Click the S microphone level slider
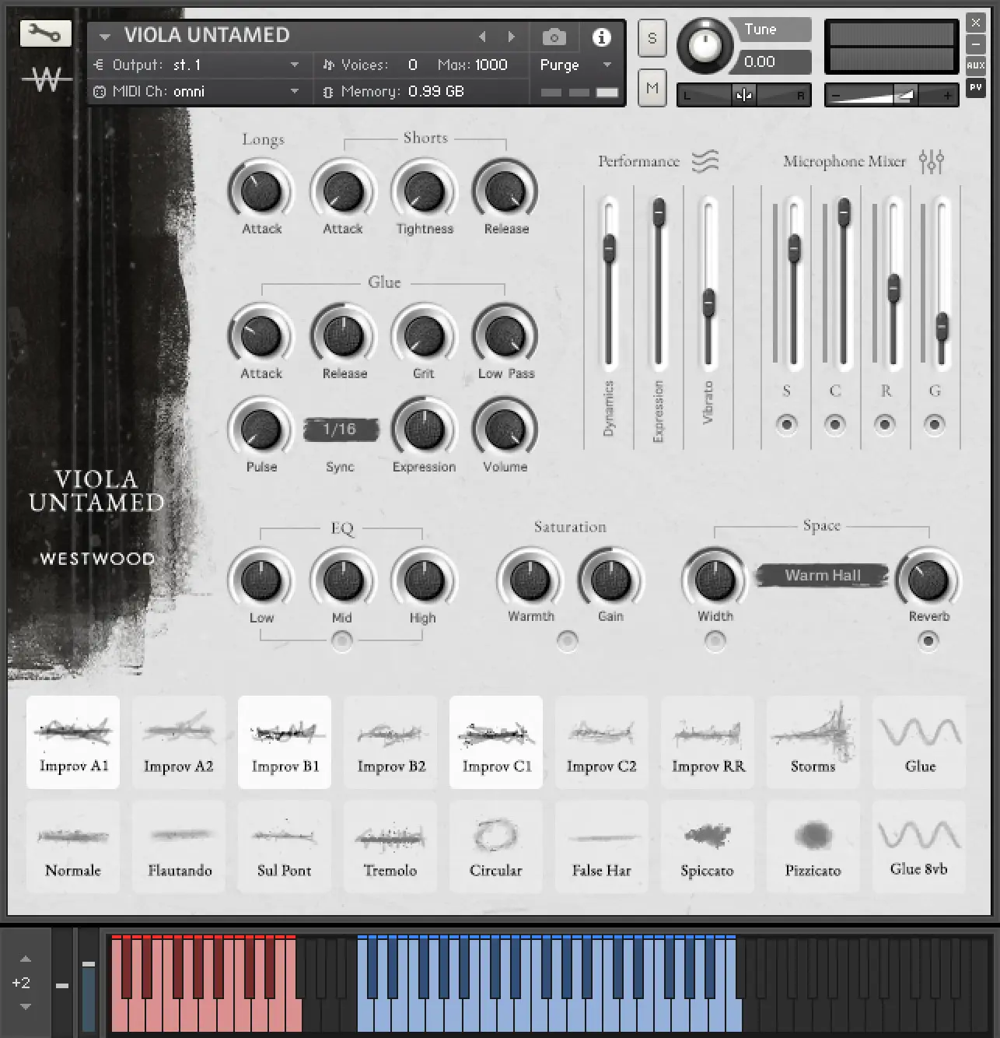The height and width of the screenshot is (1038, 1000). [794, 283]
